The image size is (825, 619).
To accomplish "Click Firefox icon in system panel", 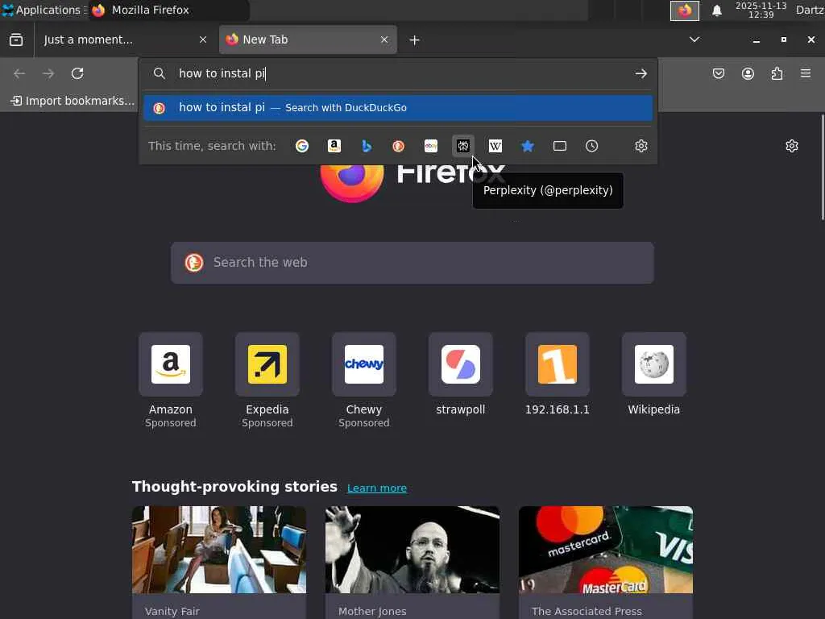I will point(685,10).
